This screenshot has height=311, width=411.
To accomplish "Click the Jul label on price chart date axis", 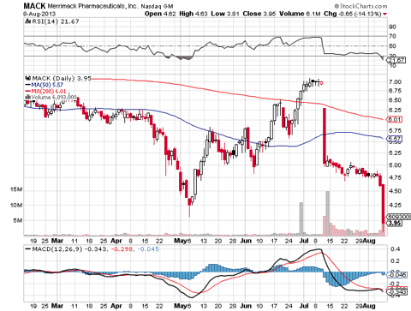I will coord(304,241).
